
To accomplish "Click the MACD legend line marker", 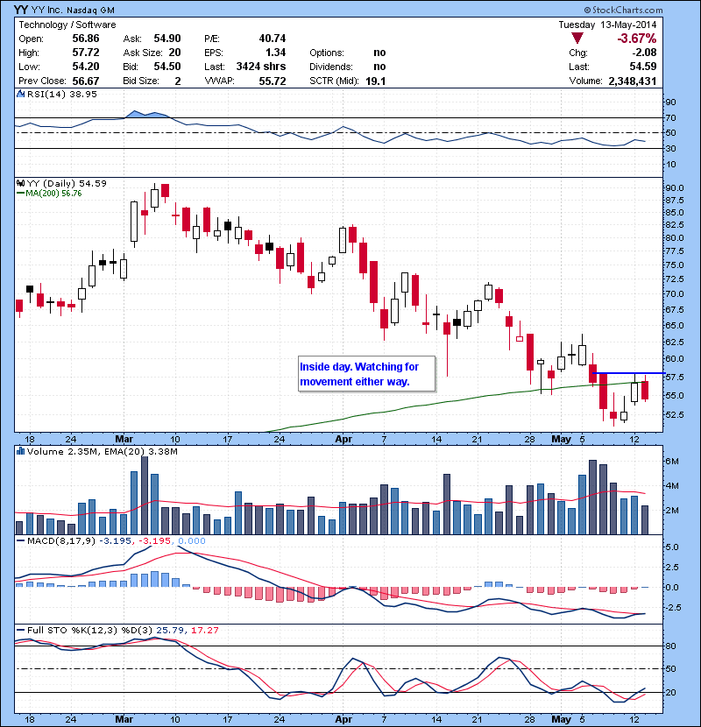I will coord(20,540).
